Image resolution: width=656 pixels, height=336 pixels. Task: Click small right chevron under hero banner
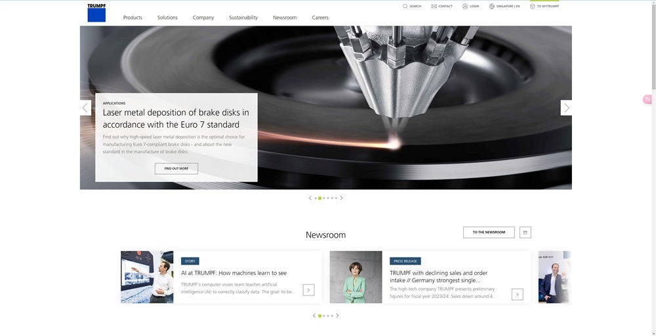pyautogui.click(x=341, y=198)
